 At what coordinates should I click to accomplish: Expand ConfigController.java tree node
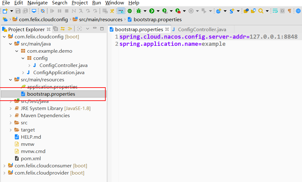click(x=29, y=65)
